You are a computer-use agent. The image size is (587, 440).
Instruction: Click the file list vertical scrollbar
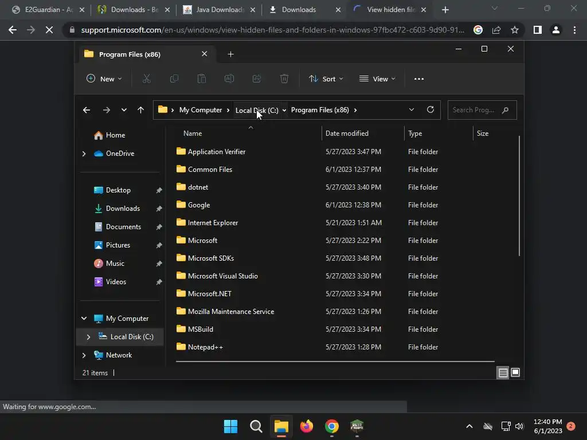(519, 196)
